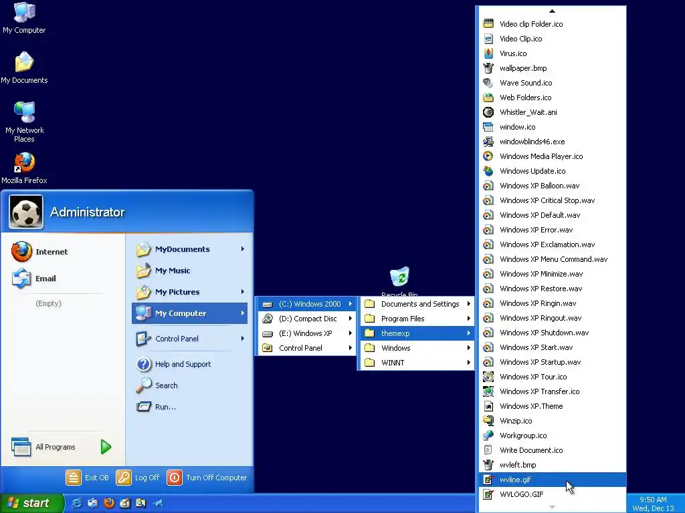This screenshot has width=685, height=513.
Task: Open Windows XP Critical Stop.wav
Action: click(552, 200)
